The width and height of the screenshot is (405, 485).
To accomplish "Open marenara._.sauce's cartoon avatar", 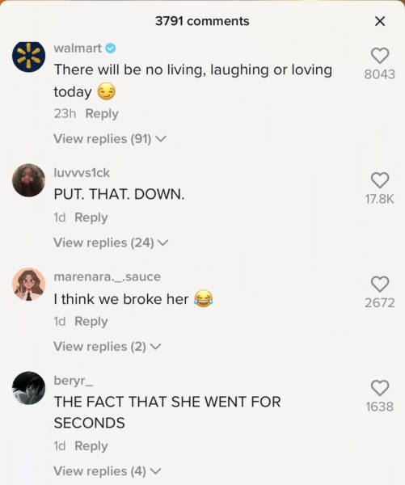I will [x=29, y=285].
